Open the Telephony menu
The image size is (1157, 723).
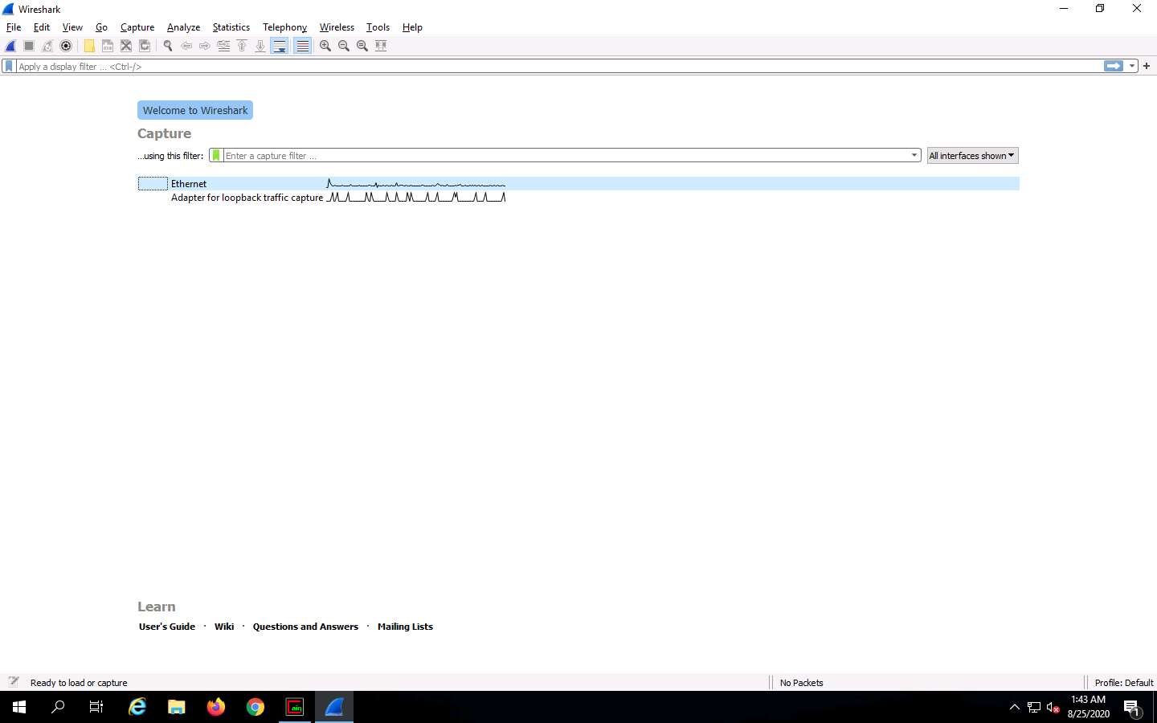tap(285, 27)
